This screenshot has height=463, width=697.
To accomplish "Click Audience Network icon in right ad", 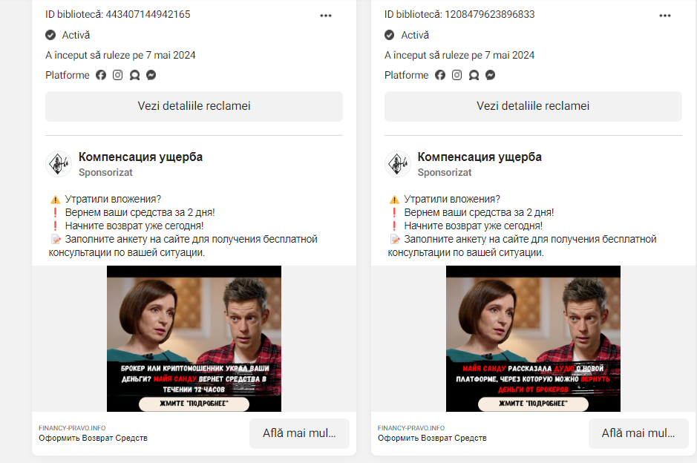I will click(474, 75).
